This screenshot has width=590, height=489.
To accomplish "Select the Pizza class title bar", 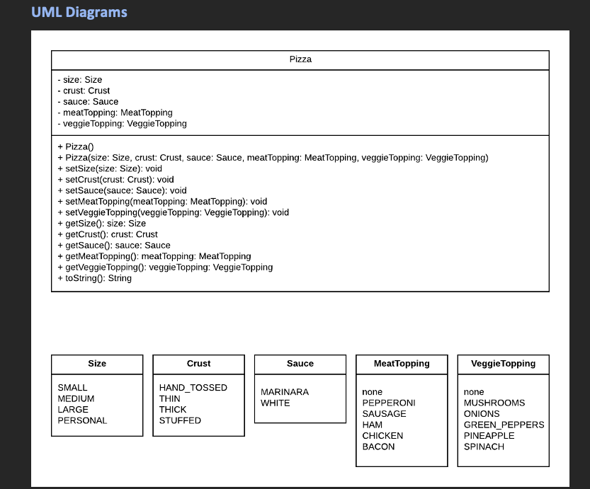I will (x=300, y=59).
